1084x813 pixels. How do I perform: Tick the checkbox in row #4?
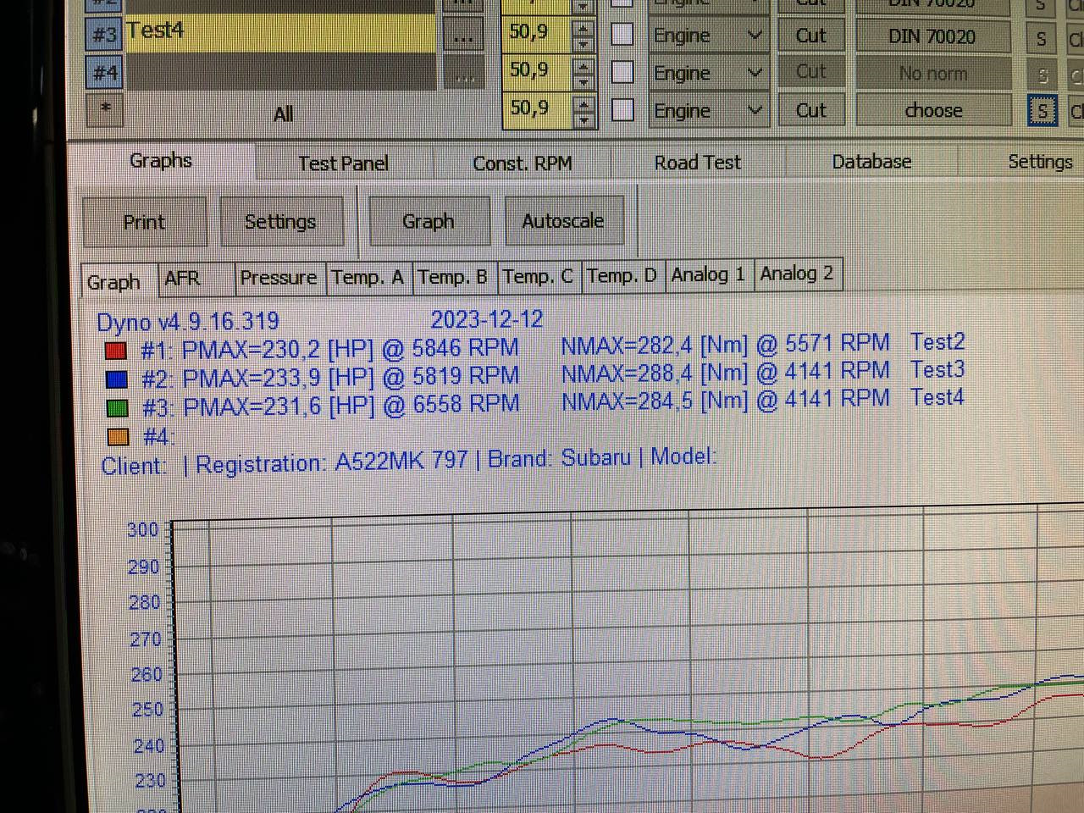pos(622,72)
